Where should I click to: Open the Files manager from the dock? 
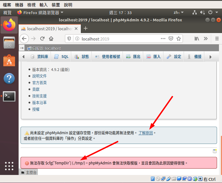point(9,43)
